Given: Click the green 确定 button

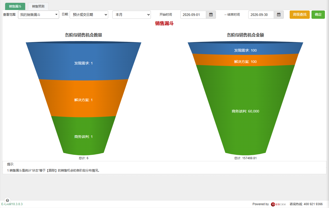Looking at the screenshot, I should (x=318, y=15).
